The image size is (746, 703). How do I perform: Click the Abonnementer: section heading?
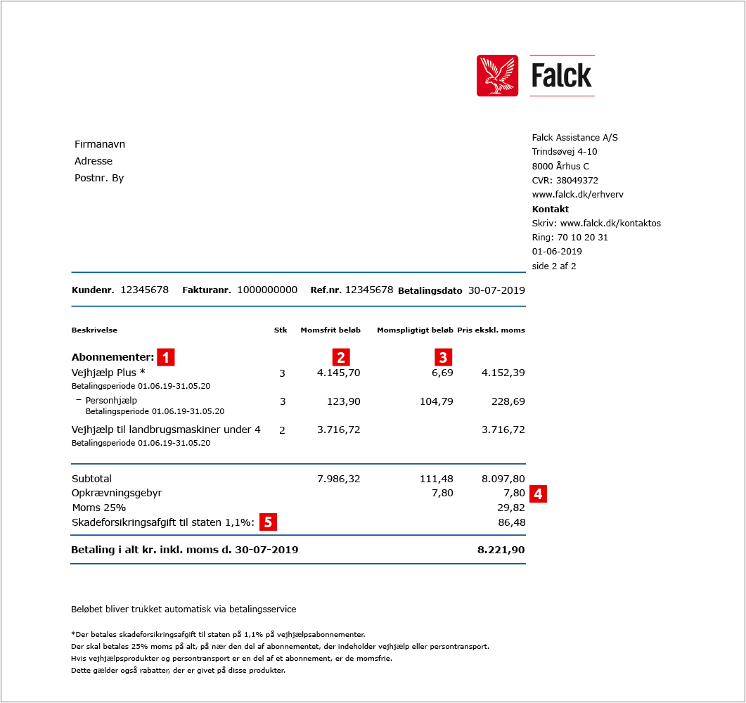pos(112,357)
